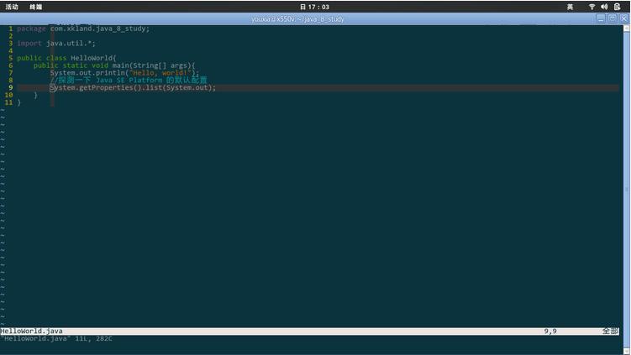Maximize the terminal window
The width and height of the screenshot is (631, 355).
coord(612,18)
